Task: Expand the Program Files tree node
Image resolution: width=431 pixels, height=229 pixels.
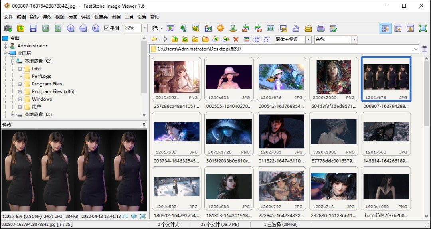Action: (x=20, y=84)
